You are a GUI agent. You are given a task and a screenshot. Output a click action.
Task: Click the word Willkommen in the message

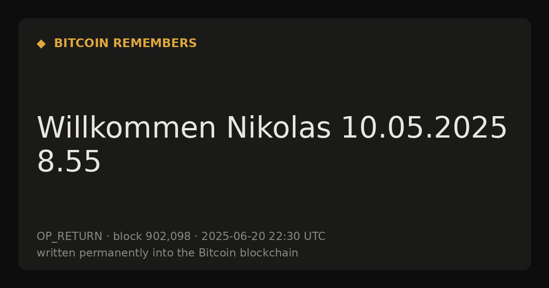coord(126,128)
